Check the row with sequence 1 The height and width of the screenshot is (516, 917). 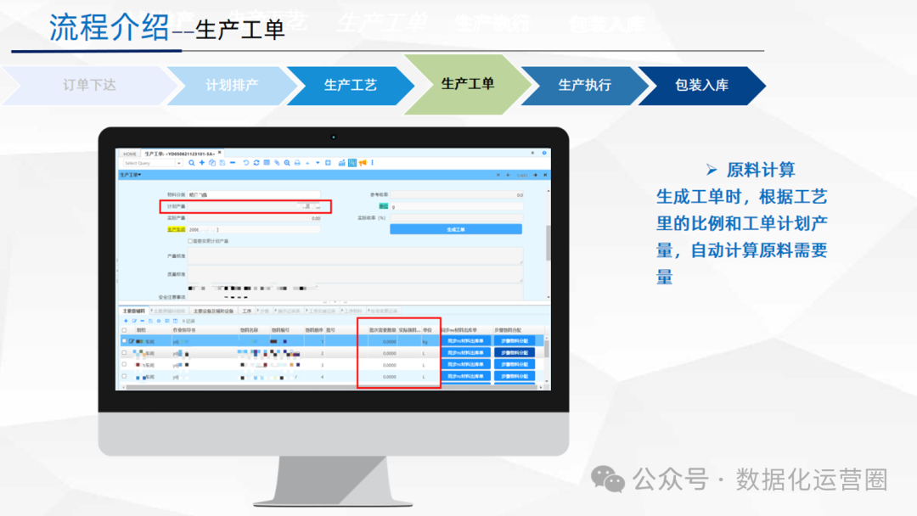pos(124,340)
